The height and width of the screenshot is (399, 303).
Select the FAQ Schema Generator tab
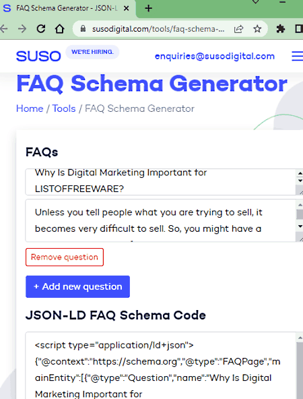tap(67, 8)
